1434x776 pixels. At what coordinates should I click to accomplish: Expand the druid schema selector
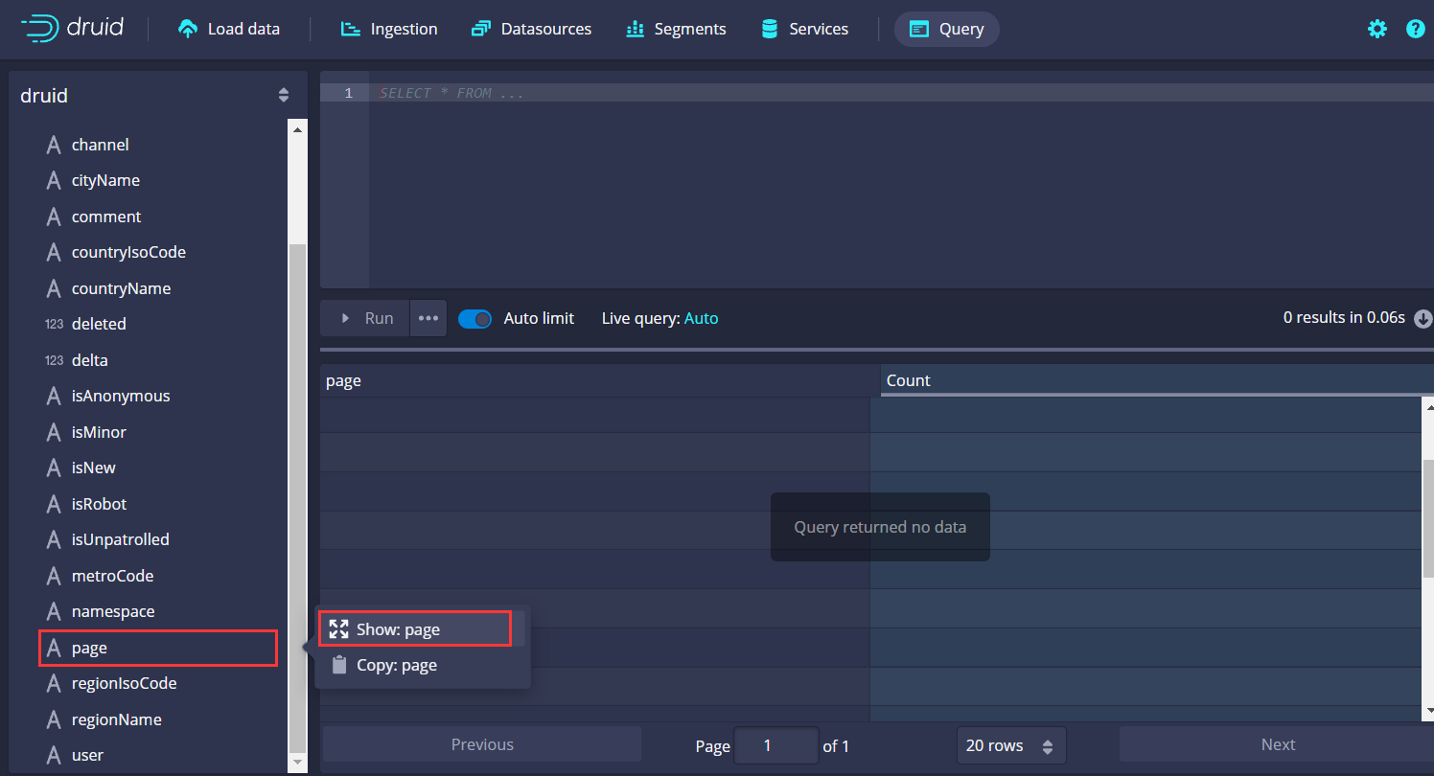pos(154,96)
